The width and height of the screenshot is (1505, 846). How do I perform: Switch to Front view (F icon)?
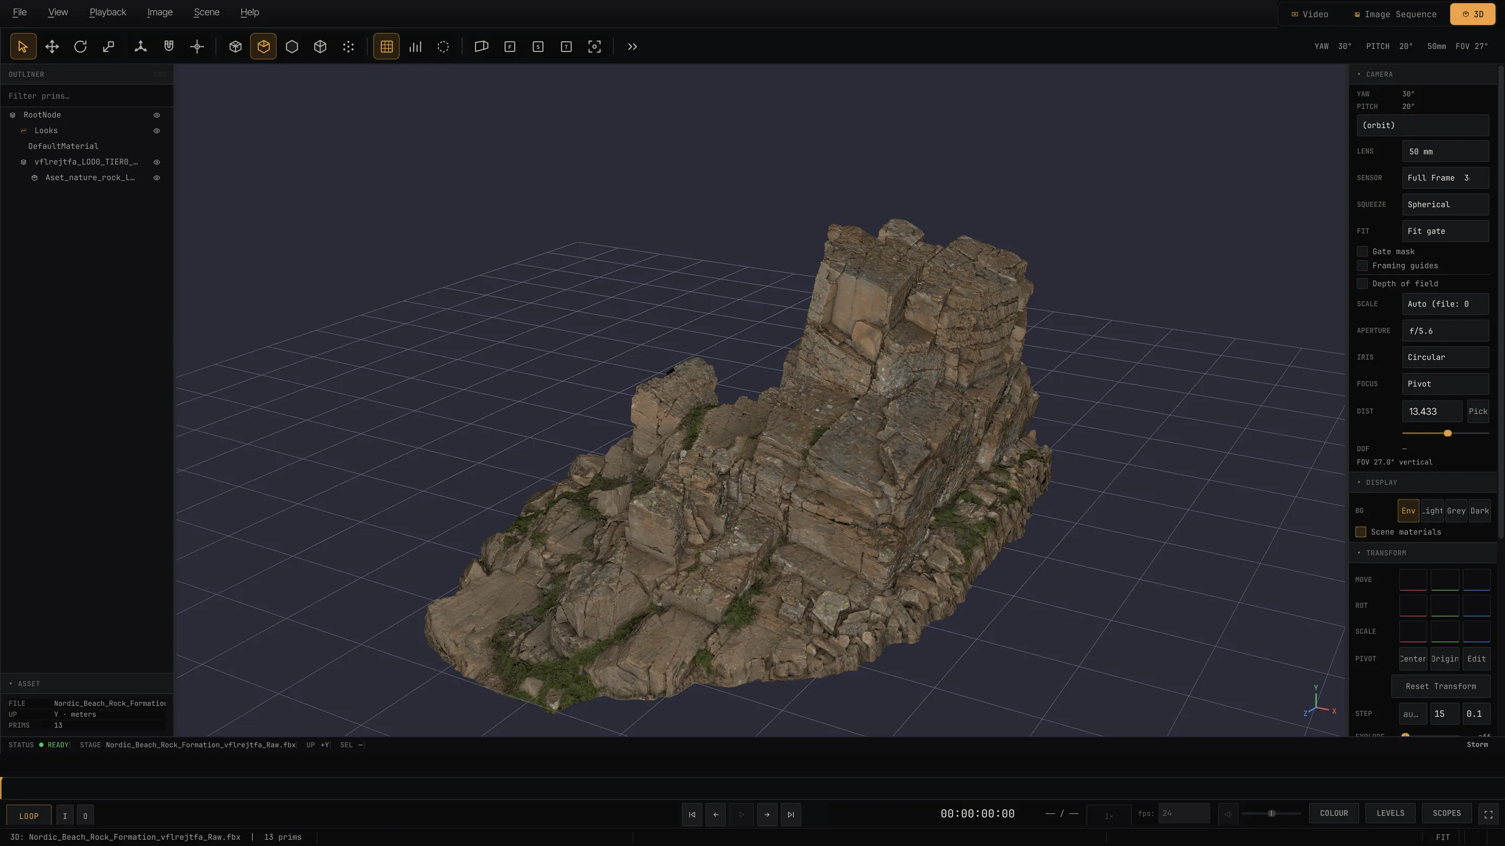tap(510, 46)
